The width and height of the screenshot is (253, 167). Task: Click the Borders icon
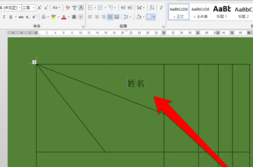149,17
